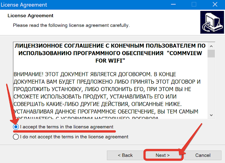
Task: Click the < Back button
Action: pyautogui.click(x=125, y=155)
